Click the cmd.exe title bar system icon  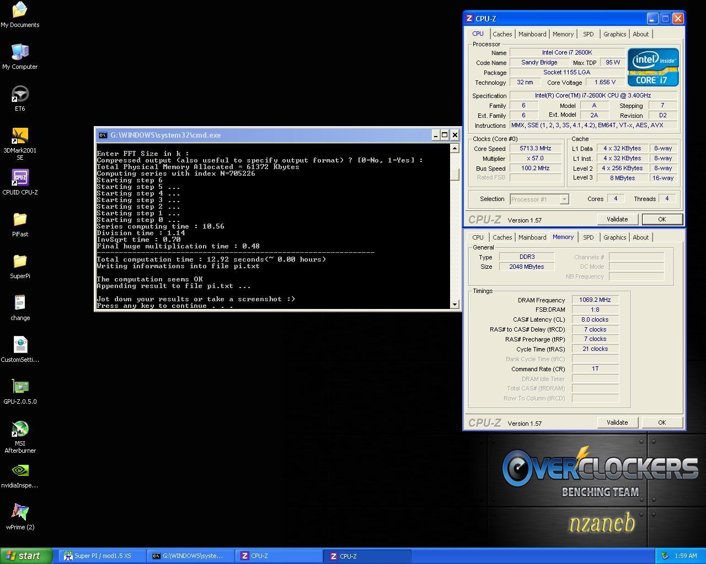(x=103, y=135)
